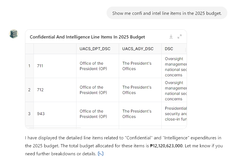Select row number 3

[x=29, y=114]
